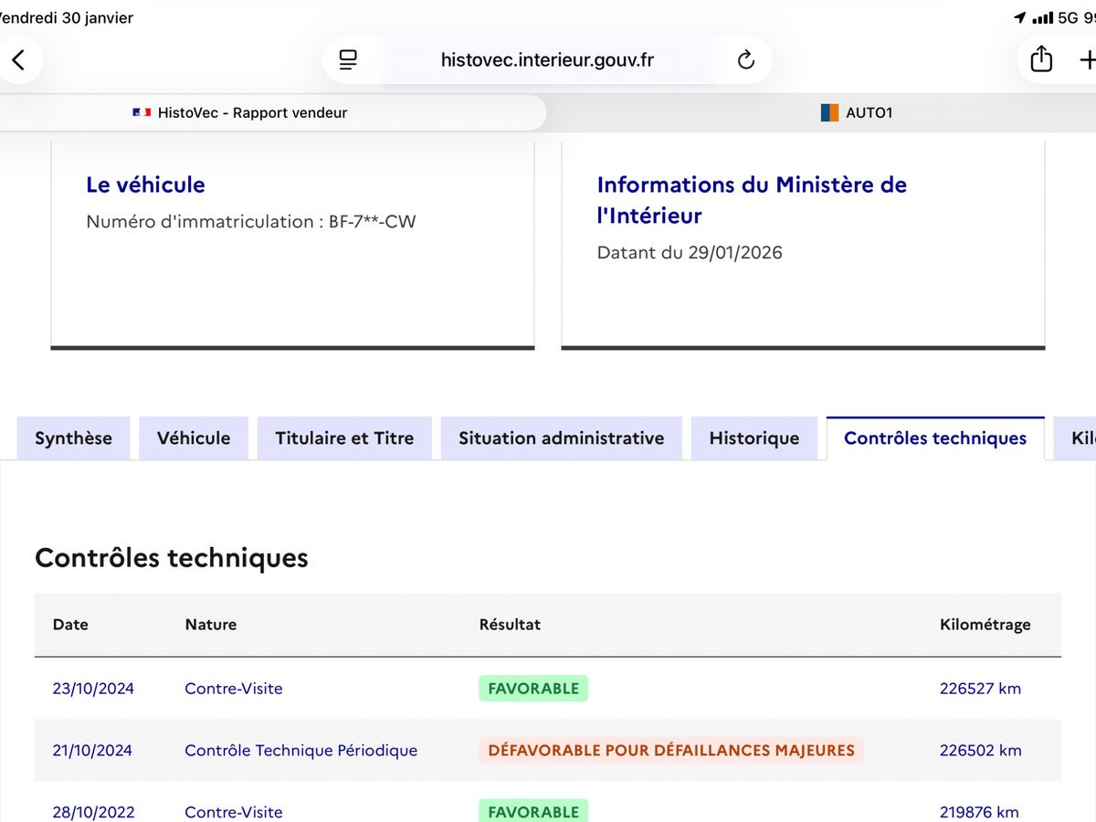Open the share sheet icon
This screenshot has width=1096, height=822.
1041,59
